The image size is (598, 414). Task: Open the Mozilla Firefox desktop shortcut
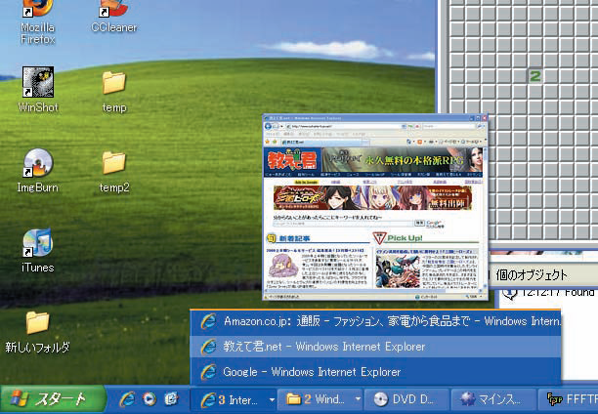tap(37, 21)
